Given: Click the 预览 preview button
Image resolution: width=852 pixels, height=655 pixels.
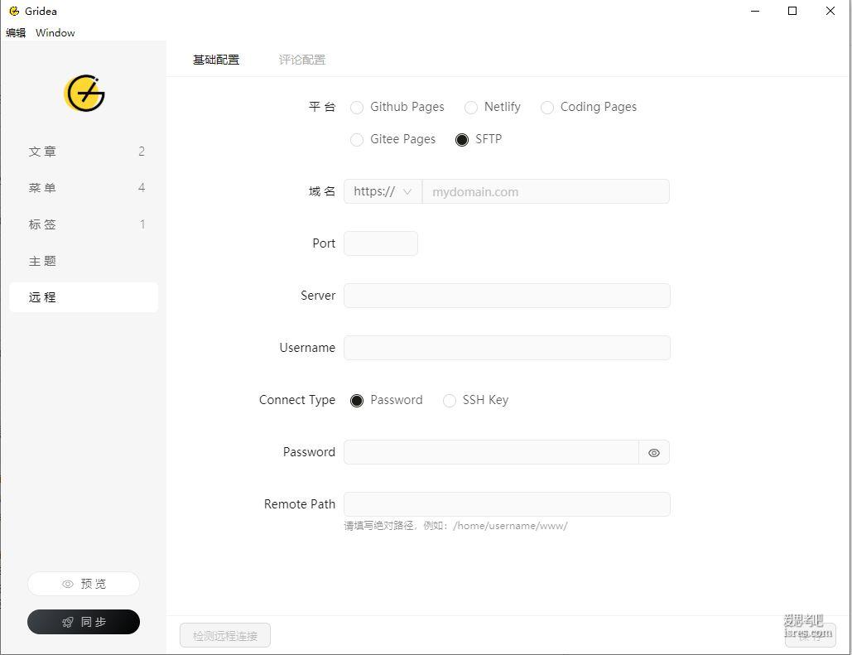Looking at the screenshot, I should pyautogui.click(x=84, y=584).
